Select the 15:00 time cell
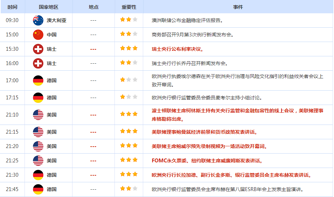This screenshot has width=334, height=197. pyautogui.click(x=12, y=35)
